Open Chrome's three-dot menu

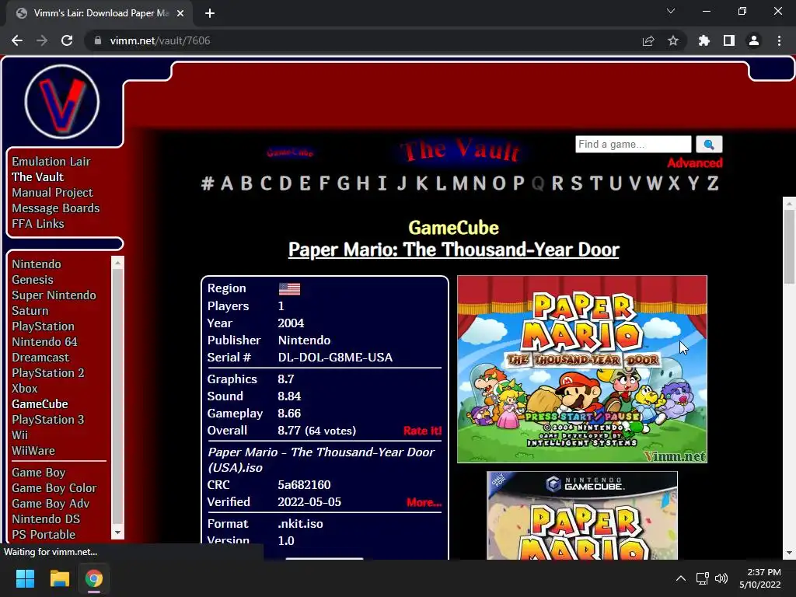779,40
